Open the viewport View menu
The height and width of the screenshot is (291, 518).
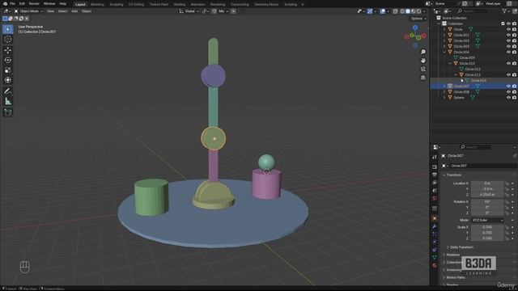(x=50, y=11)
